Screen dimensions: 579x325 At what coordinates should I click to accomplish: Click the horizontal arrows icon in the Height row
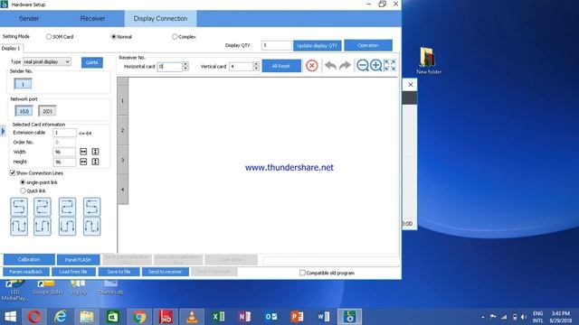[83, 162]
